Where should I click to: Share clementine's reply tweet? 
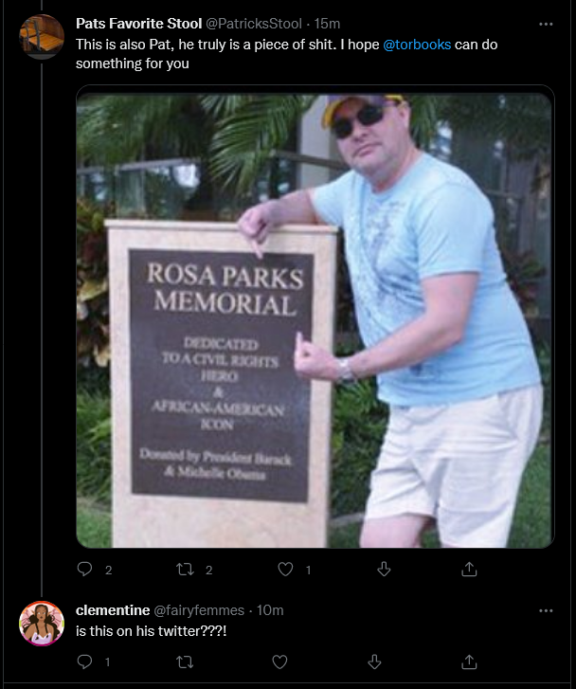(x=469, y=662)
